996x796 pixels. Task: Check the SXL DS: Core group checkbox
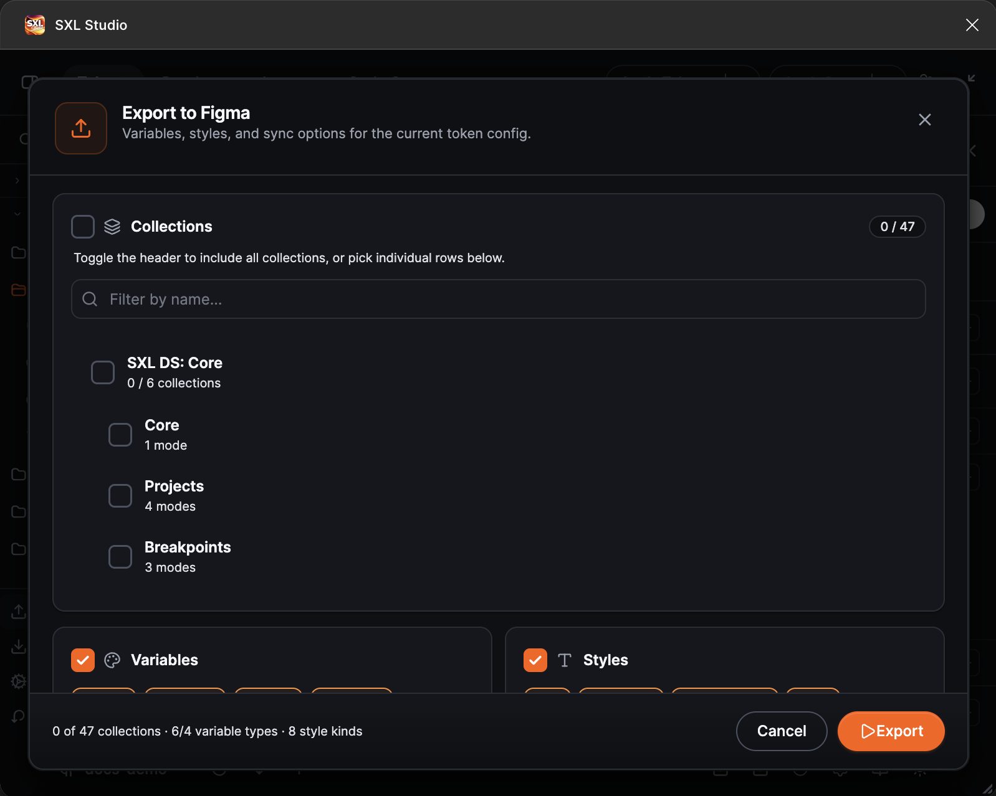tap(103, 372)
